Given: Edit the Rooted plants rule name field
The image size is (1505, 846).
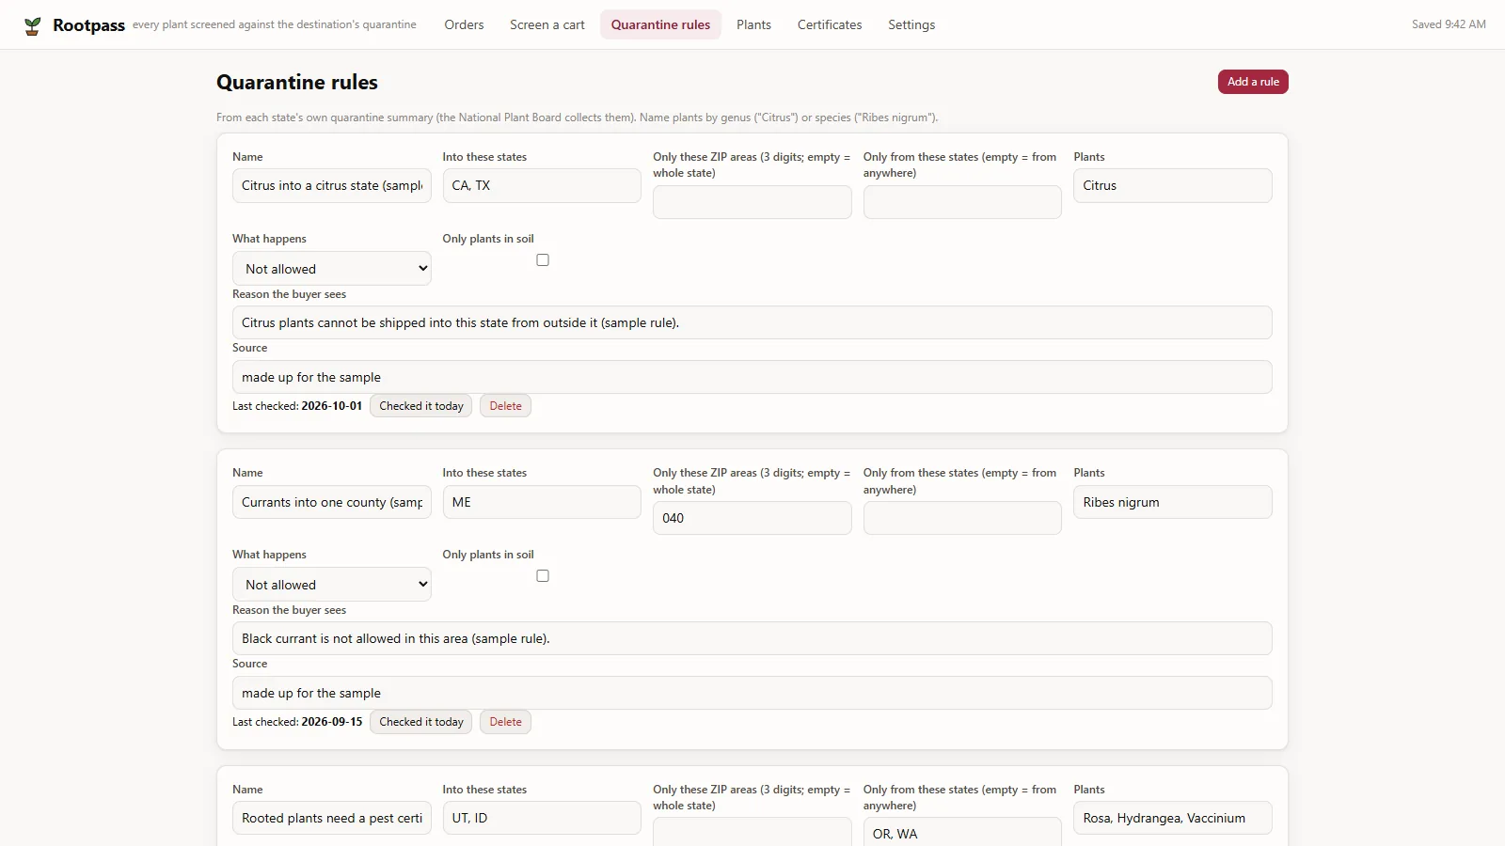Looking at the screenshot, I should coord(332,818).
